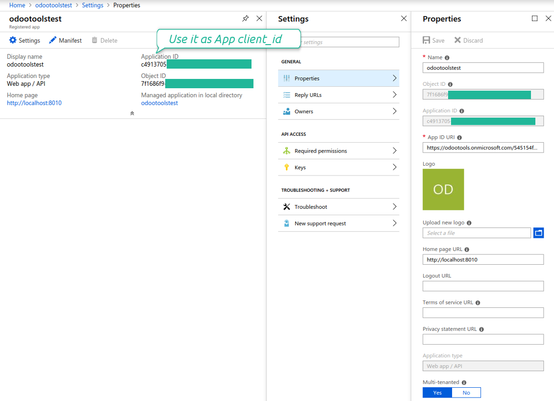Click the Keys key icon
This screenshot has width=554, height=401.
coord(286,168)
